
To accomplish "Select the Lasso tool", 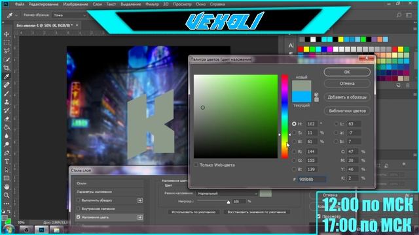I will [7, 51].
